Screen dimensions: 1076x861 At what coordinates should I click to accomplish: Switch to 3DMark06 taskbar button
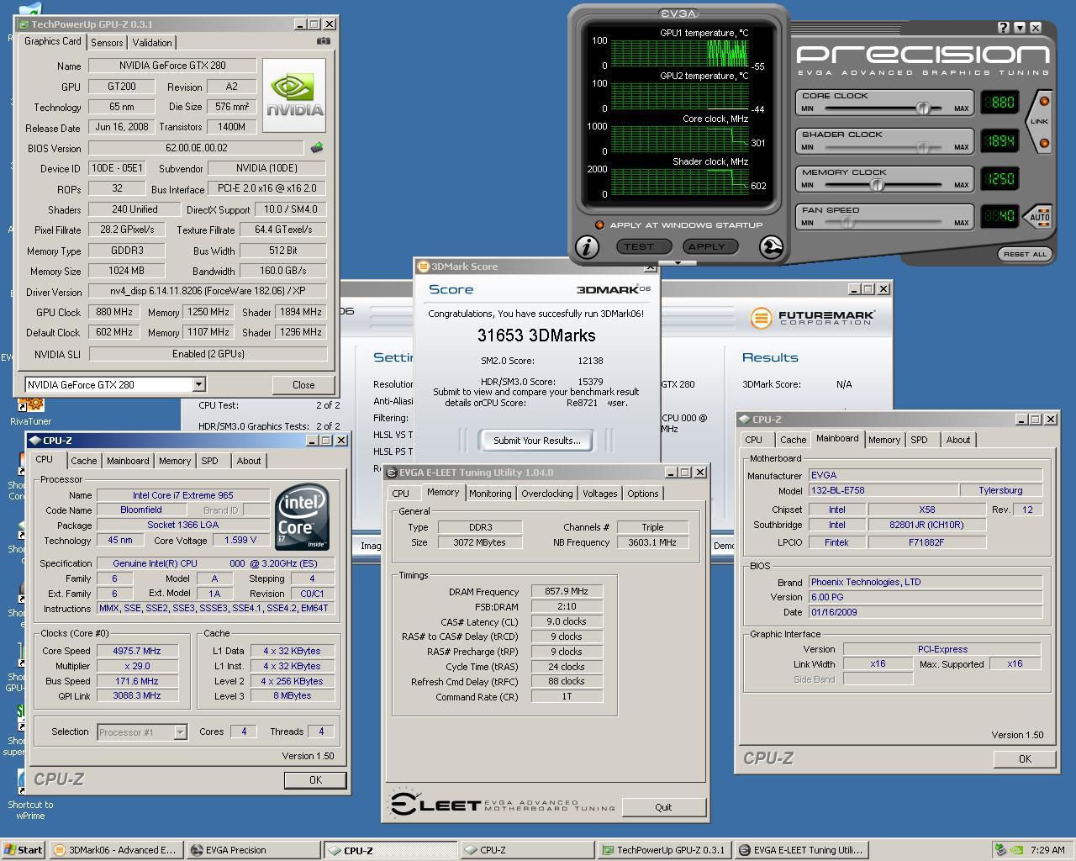(115, 850)
